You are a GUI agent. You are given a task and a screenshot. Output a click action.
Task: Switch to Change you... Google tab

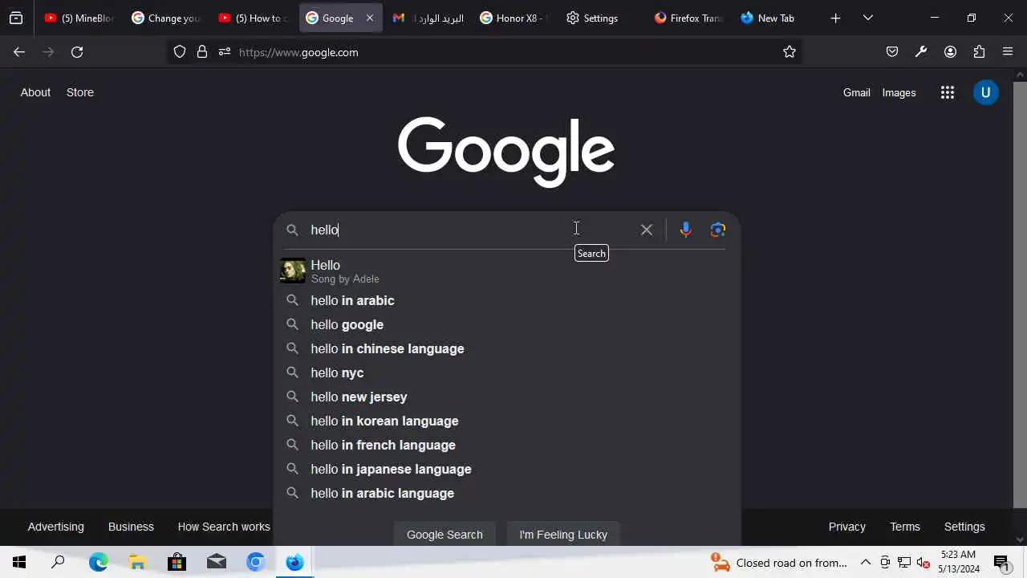pos(165,18)
